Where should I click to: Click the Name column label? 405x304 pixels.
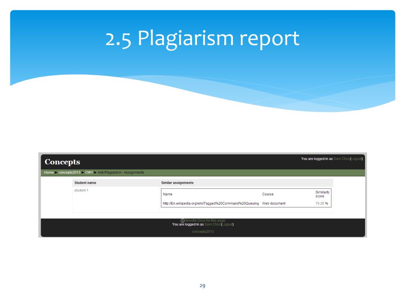click(x=167, y=194)
